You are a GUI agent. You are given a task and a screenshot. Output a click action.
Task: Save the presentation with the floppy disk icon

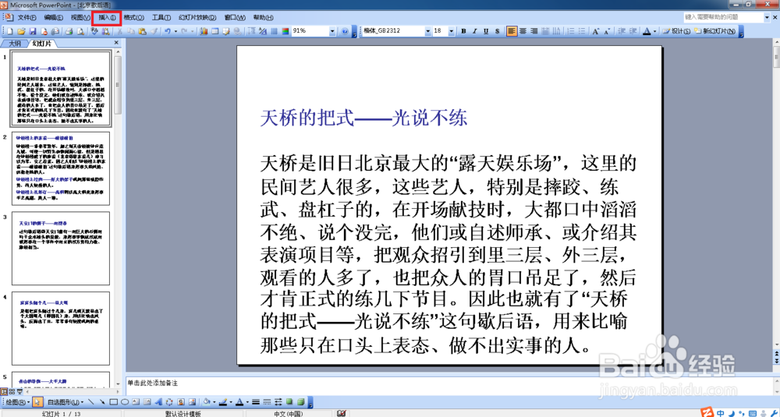click(x=33, y=31)
